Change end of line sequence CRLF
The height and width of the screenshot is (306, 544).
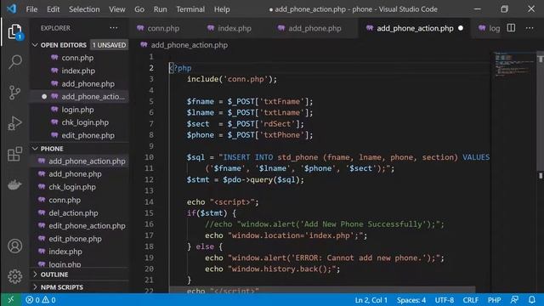tap(470, 300)
